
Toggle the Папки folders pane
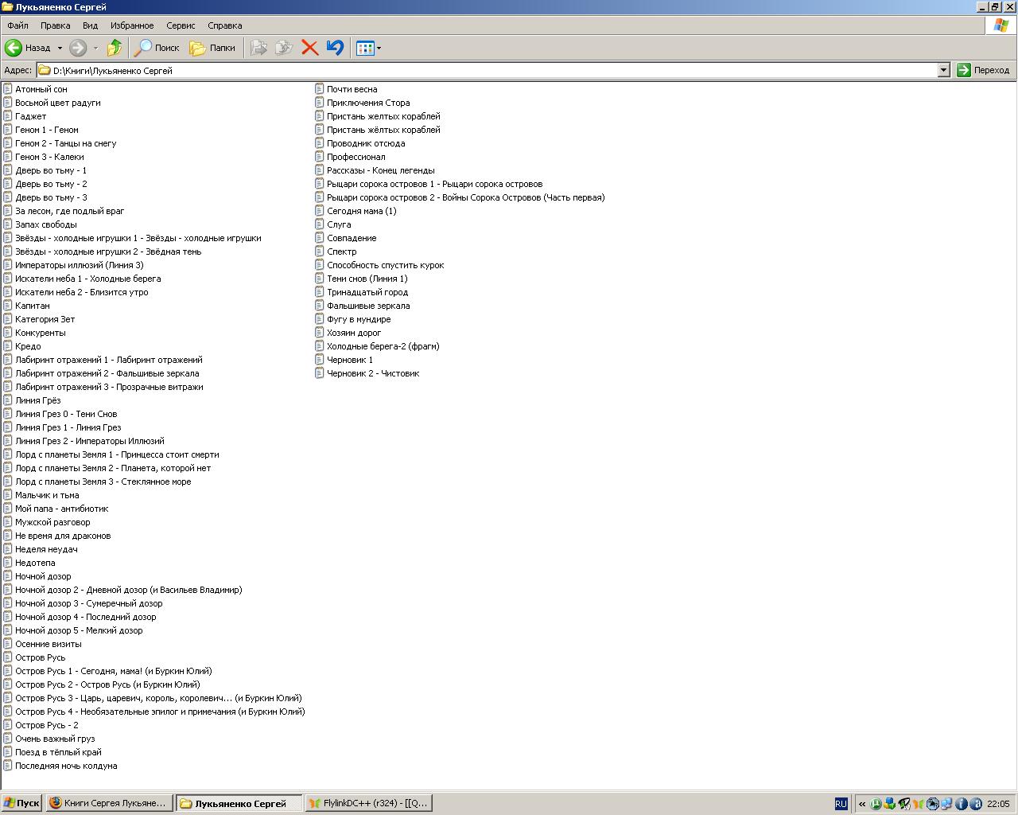tap(212, 48)
